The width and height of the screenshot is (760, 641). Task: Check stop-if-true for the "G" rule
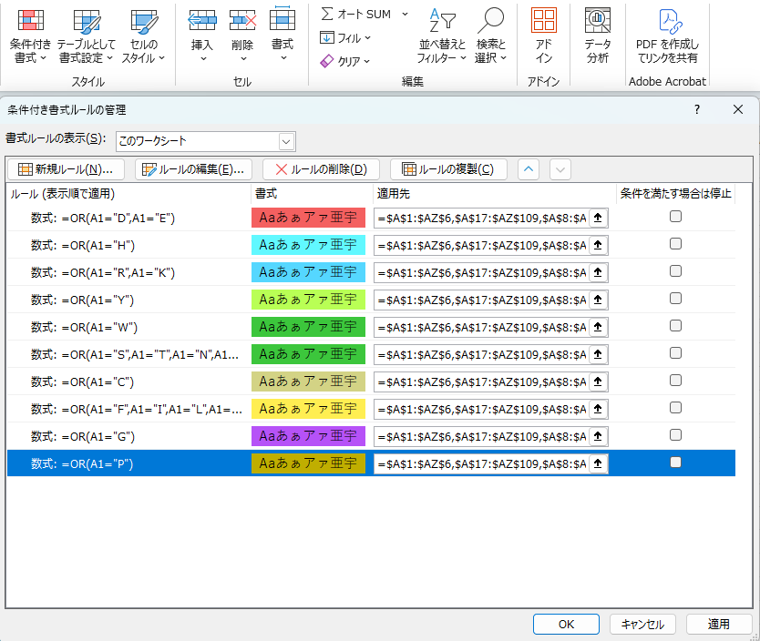pos(675,435)
